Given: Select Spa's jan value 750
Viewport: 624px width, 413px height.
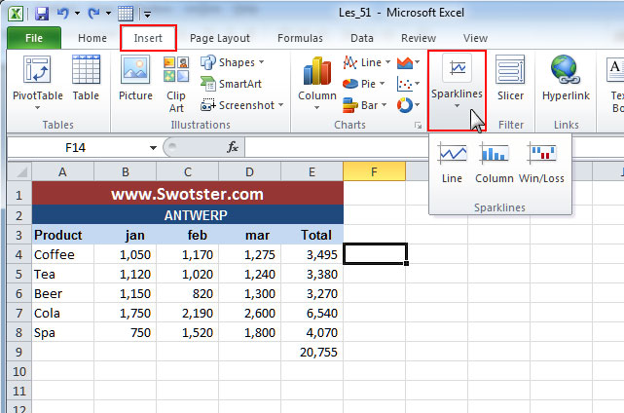Looking at the screenshot, I should pyautogui.click(x=125, y=332).
